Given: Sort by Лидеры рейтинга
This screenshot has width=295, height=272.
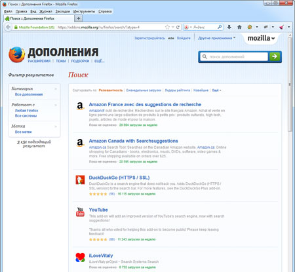Looking at the screenshot, I should tap(177, 90).
